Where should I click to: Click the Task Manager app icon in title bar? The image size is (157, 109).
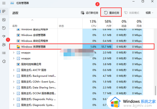(x=12, y=3)
